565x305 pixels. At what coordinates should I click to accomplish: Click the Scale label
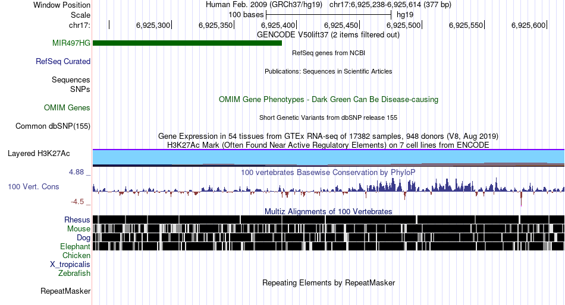pyautogui.click(x=81, y=15)
